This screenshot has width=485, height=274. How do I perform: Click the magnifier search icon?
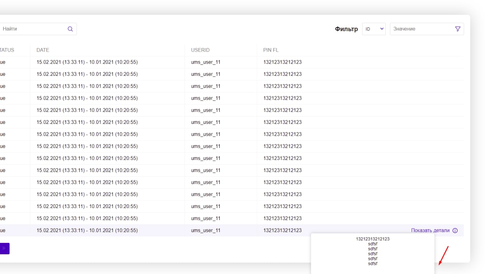[70, 29]
